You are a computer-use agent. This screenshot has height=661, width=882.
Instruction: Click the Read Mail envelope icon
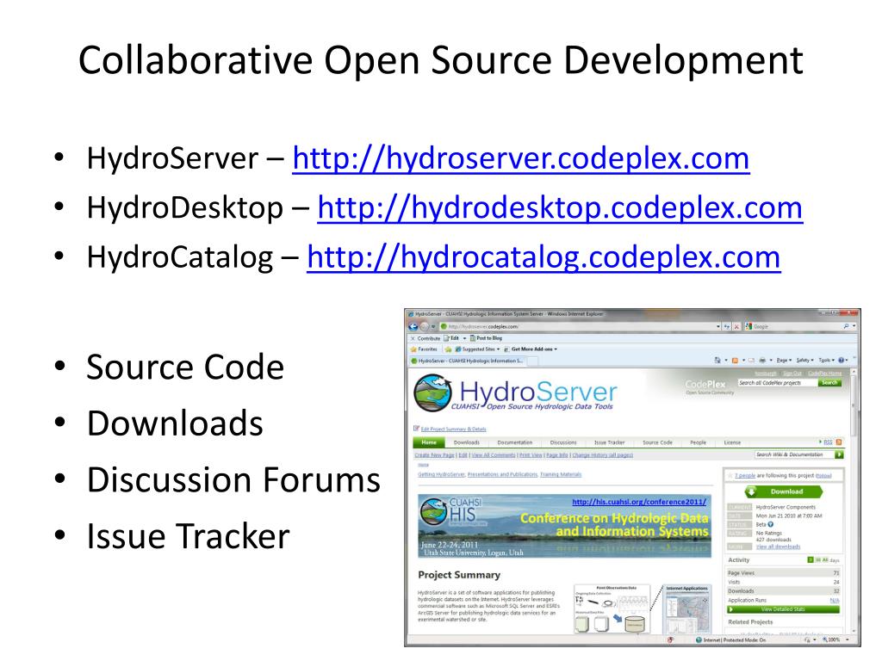(751, 361)
